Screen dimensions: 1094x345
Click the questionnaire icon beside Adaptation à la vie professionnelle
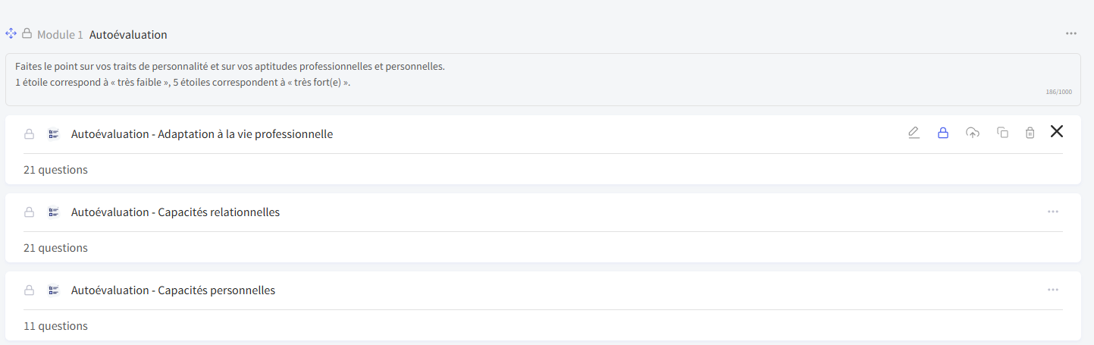point(54,134)
